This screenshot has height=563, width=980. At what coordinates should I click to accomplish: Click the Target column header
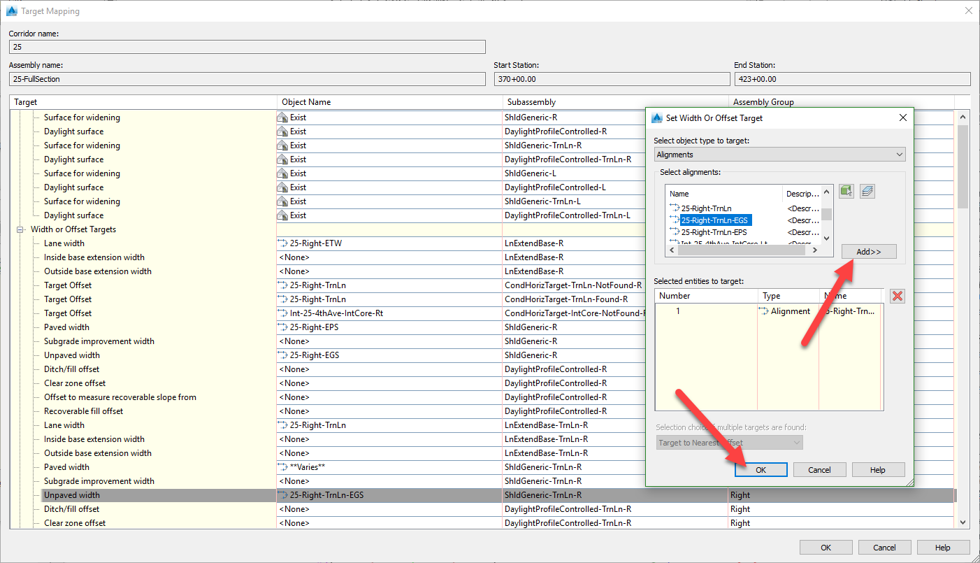coord(144,102)
